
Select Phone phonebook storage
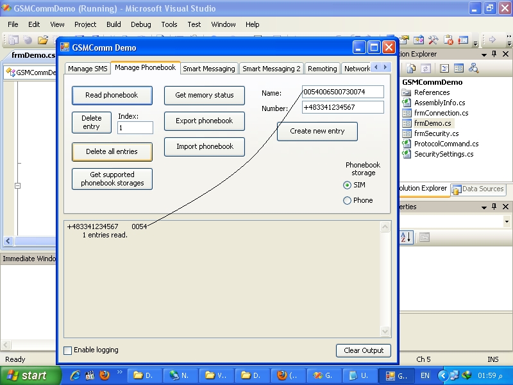pyautogui.click(x=347, y=200)
